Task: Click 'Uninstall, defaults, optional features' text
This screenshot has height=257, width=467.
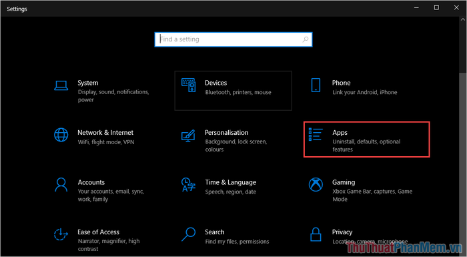Action: tap(366, 146)
